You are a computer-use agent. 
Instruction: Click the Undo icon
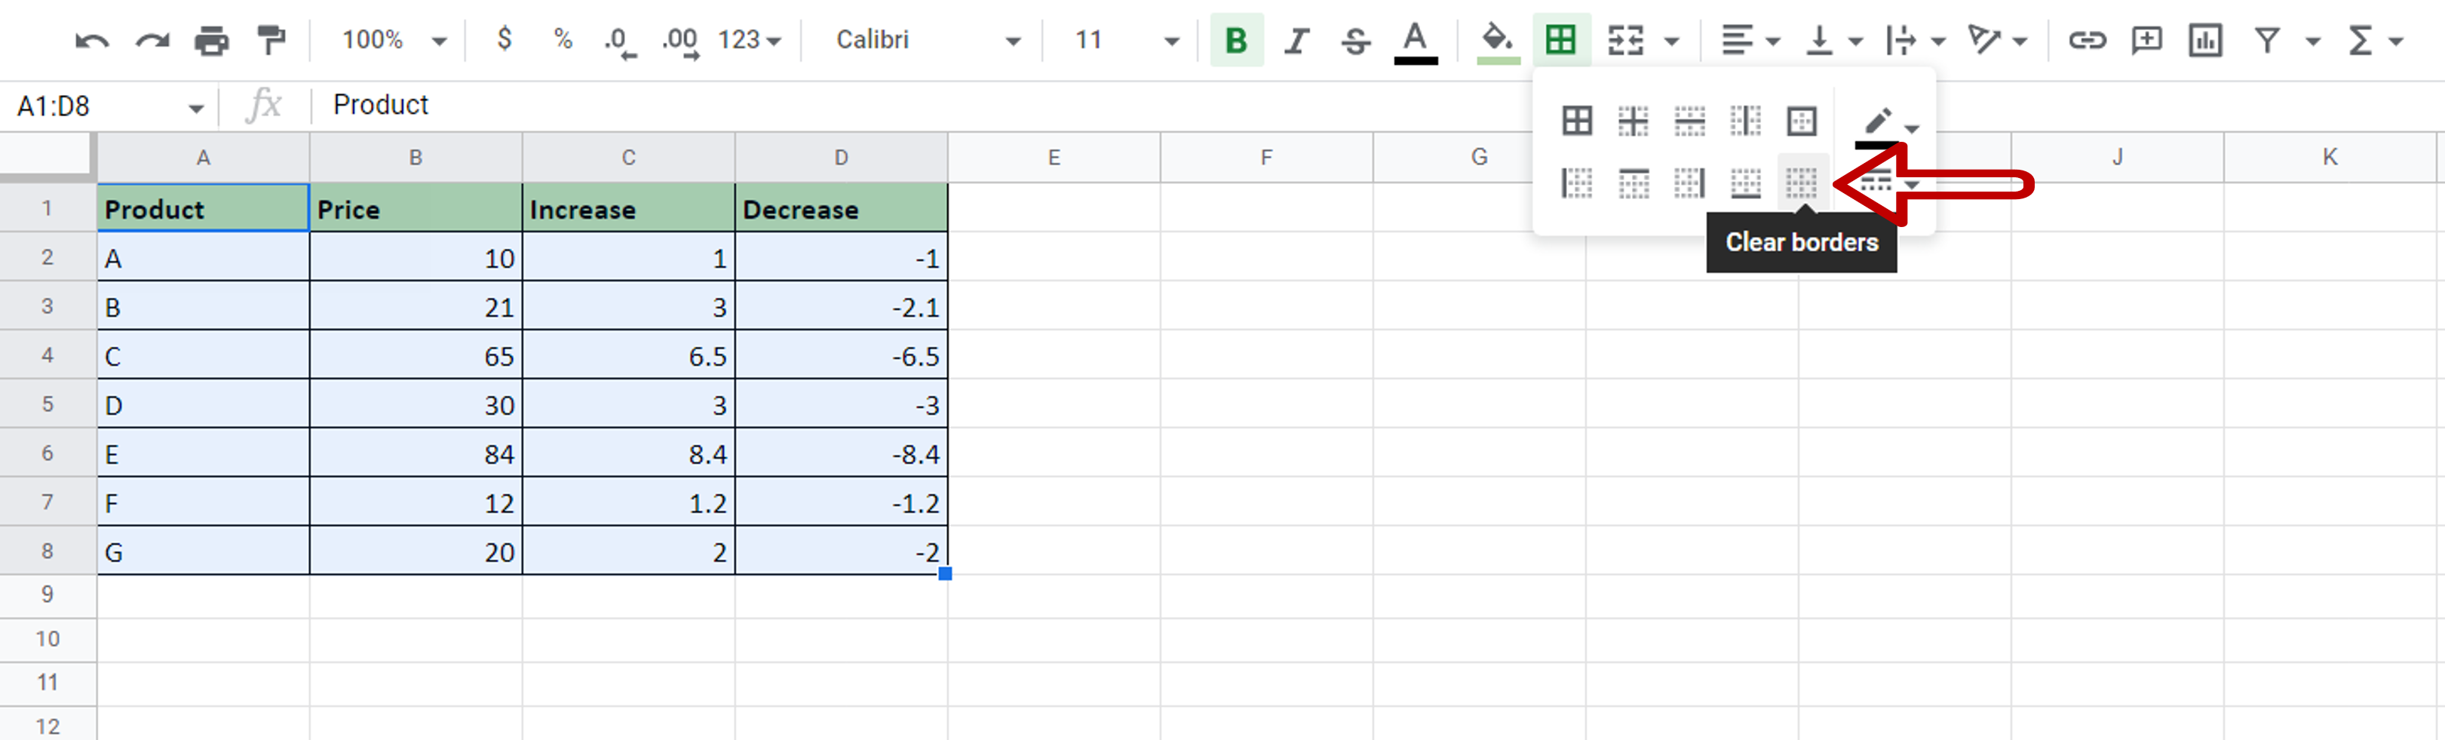click(92, 40)
